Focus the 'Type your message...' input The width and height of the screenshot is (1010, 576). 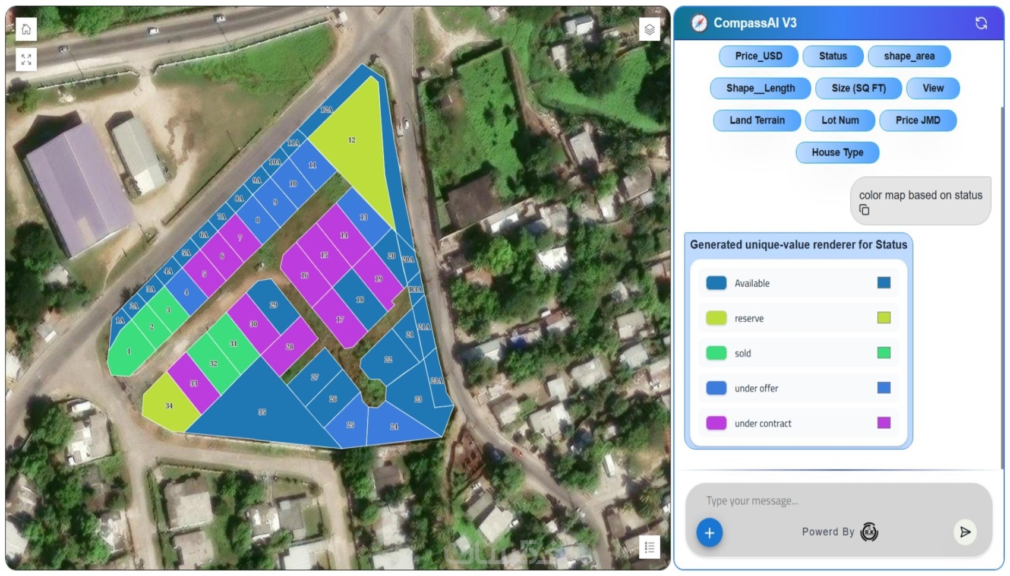(x=839, y=501)
